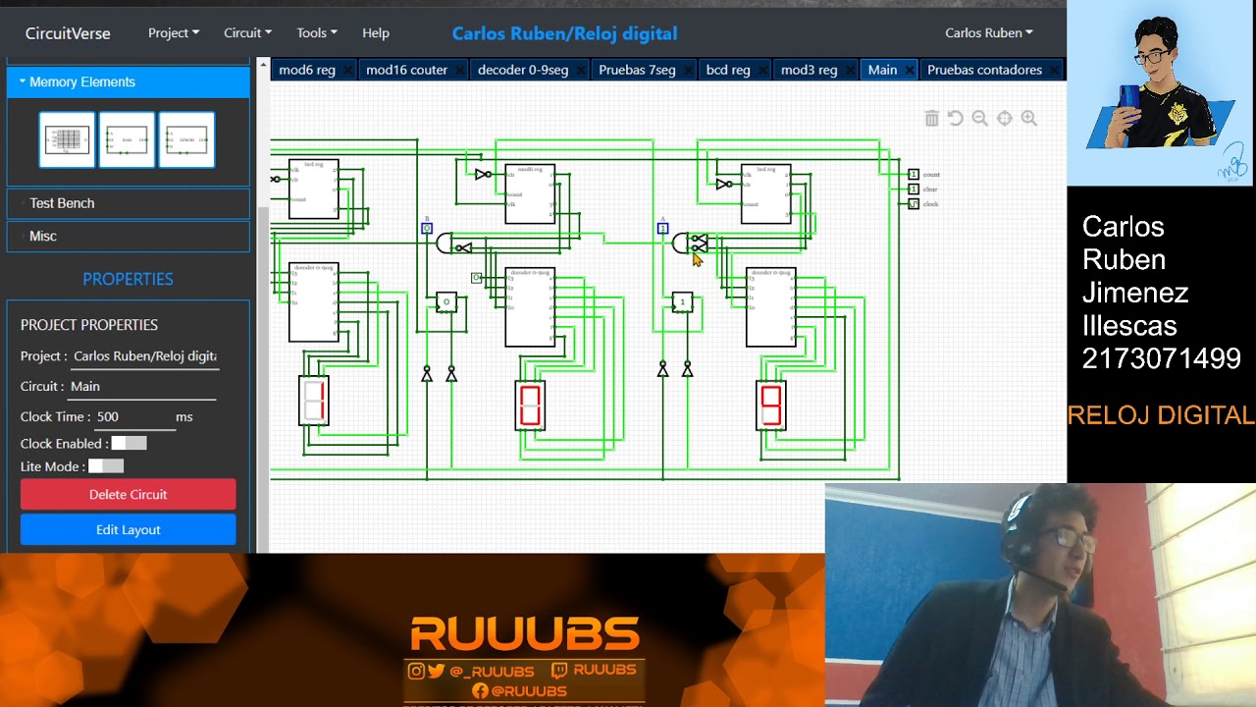The image size is (1256, 707).
Task: Open the Tools dropdown menu
Action: [x=316, y=32]
